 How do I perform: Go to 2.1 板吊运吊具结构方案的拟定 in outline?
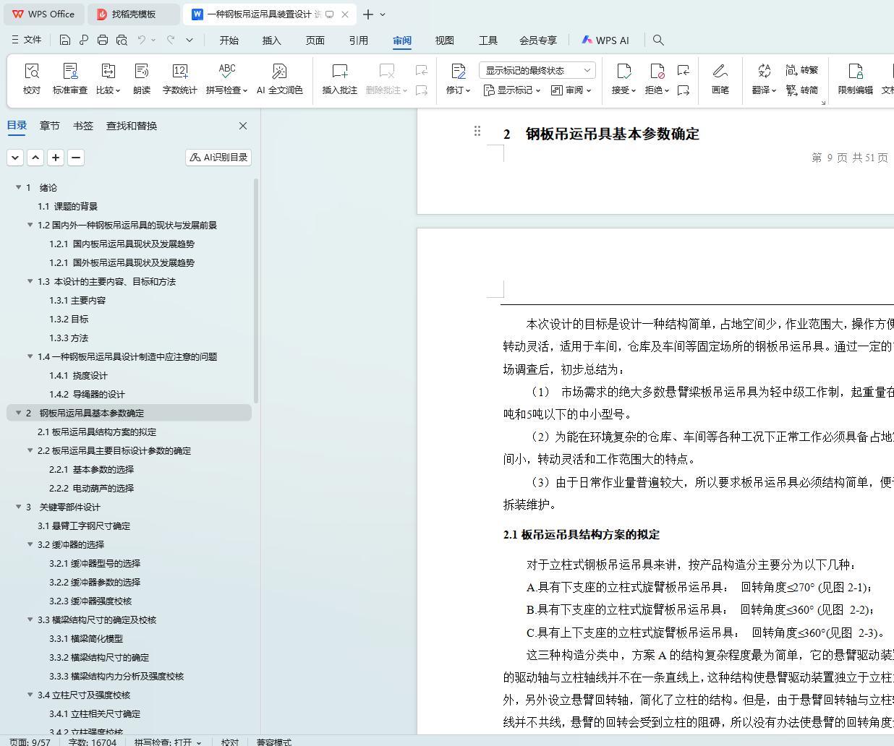[97, 432]
